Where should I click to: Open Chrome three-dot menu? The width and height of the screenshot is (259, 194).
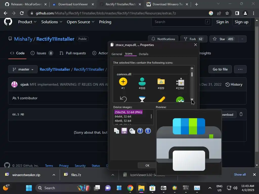click(x=253, y=13)
